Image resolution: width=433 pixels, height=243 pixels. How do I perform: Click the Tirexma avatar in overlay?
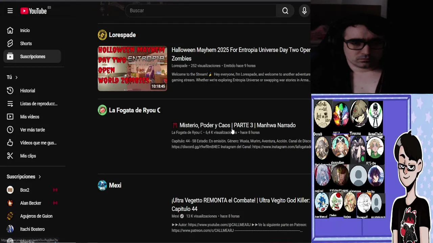tap(359, 114)
